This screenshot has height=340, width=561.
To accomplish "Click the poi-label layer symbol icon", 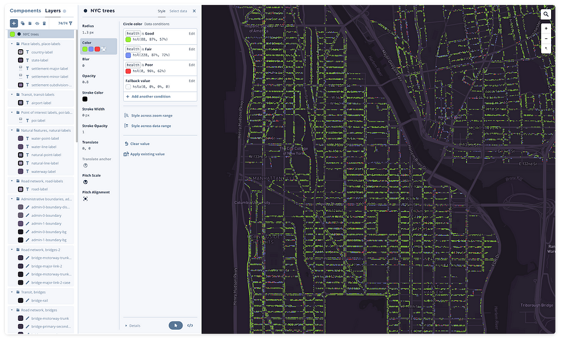I will pos(21,120).
